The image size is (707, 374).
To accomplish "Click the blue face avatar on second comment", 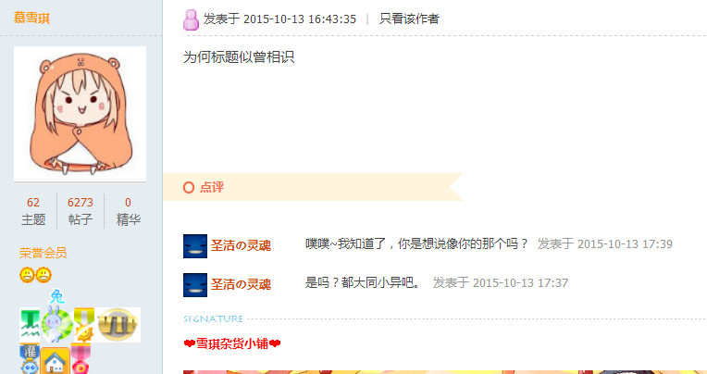I will click(194, 285).
